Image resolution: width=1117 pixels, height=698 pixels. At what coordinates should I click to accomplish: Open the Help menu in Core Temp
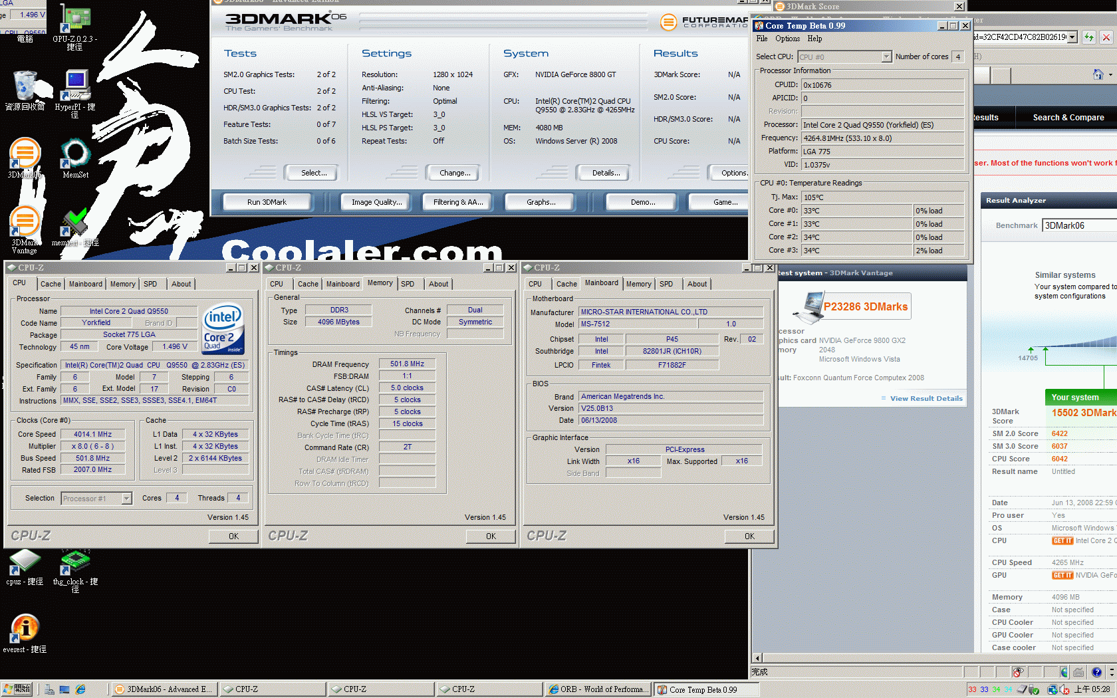point(814,39)
